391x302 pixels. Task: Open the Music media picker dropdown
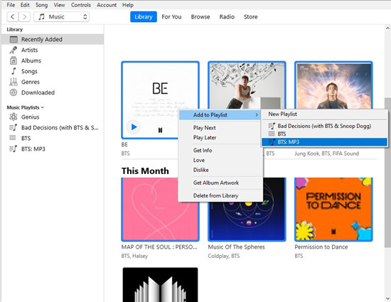click(x=61, y=16)
